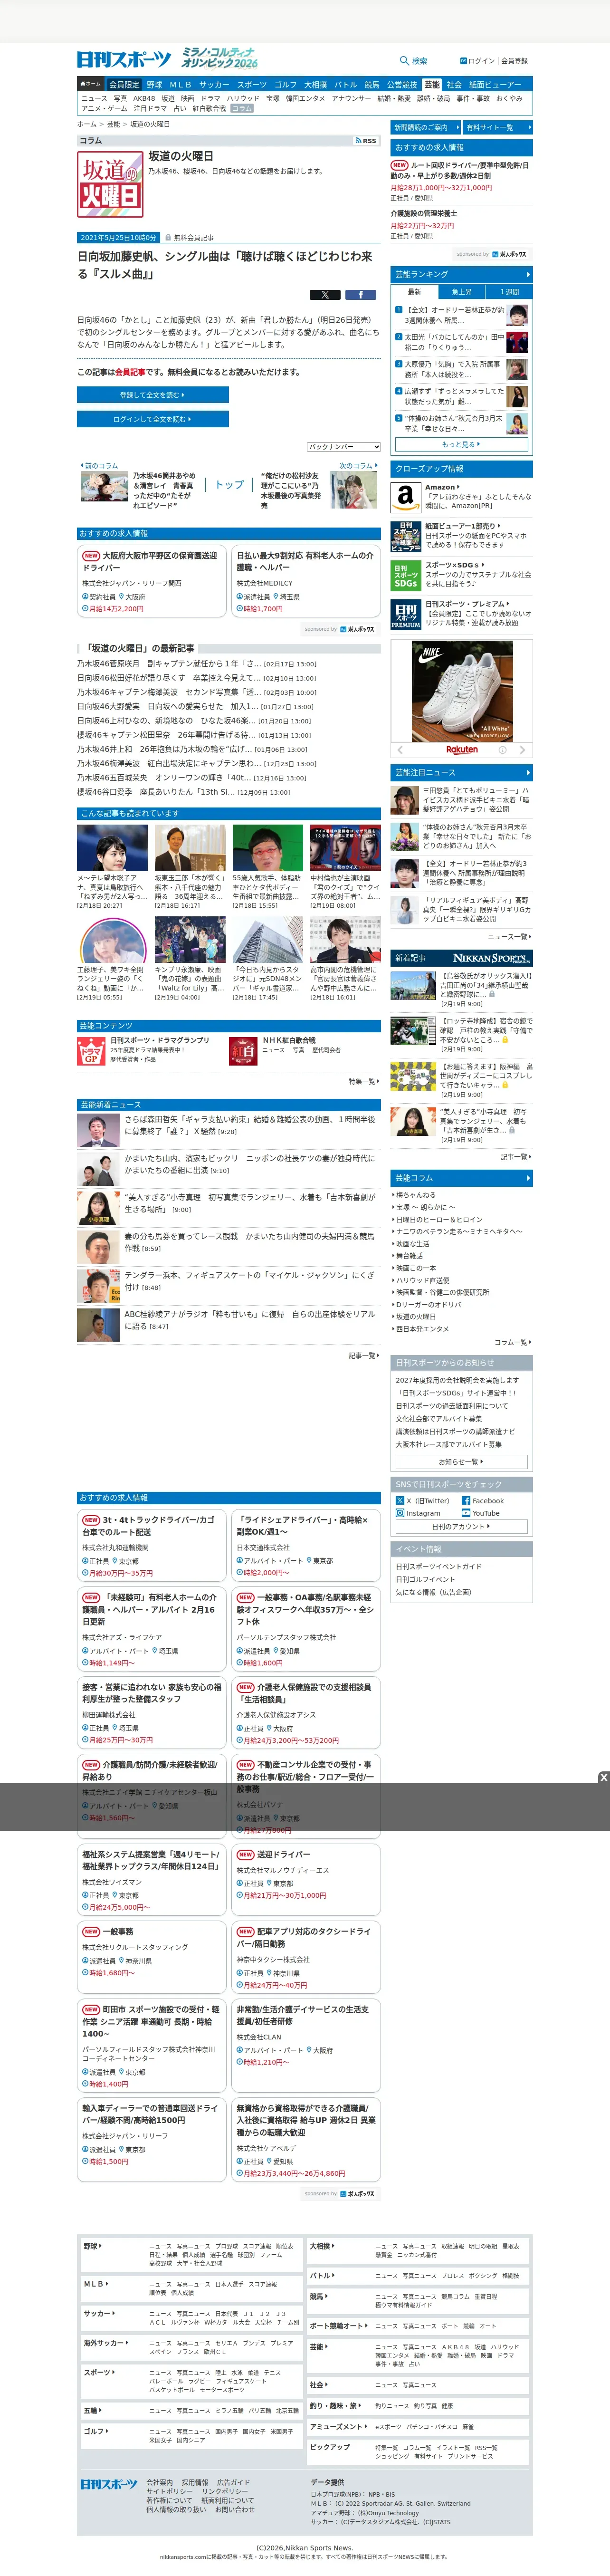Open 記事一覧 under 芸能新着ニュース
610x2576 pixels.
tap(364, 1355)
